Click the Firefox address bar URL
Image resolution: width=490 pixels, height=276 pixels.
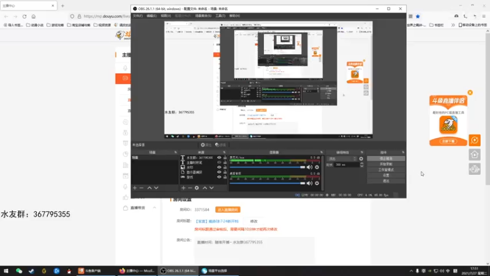107,17
